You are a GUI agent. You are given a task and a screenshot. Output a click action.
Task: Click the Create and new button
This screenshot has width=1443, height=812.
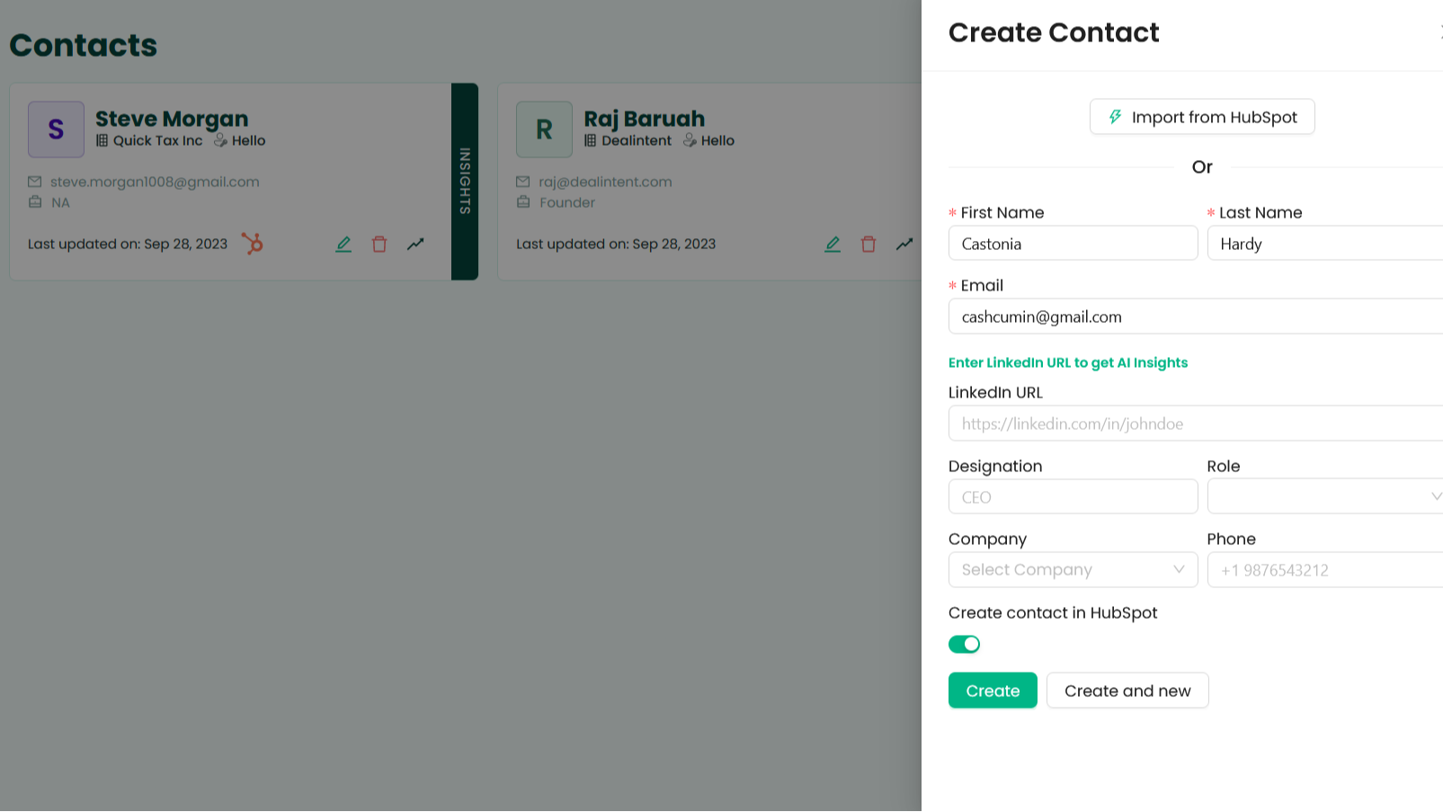1127,690
